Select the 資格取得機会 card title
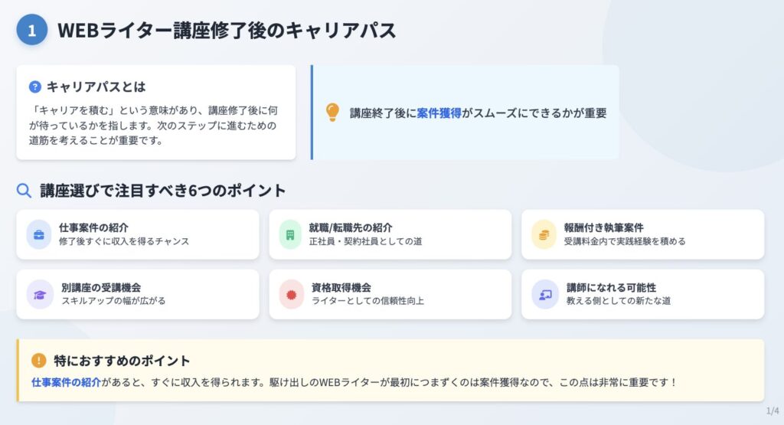Screen dimensions: 784x425 point(341,287)
